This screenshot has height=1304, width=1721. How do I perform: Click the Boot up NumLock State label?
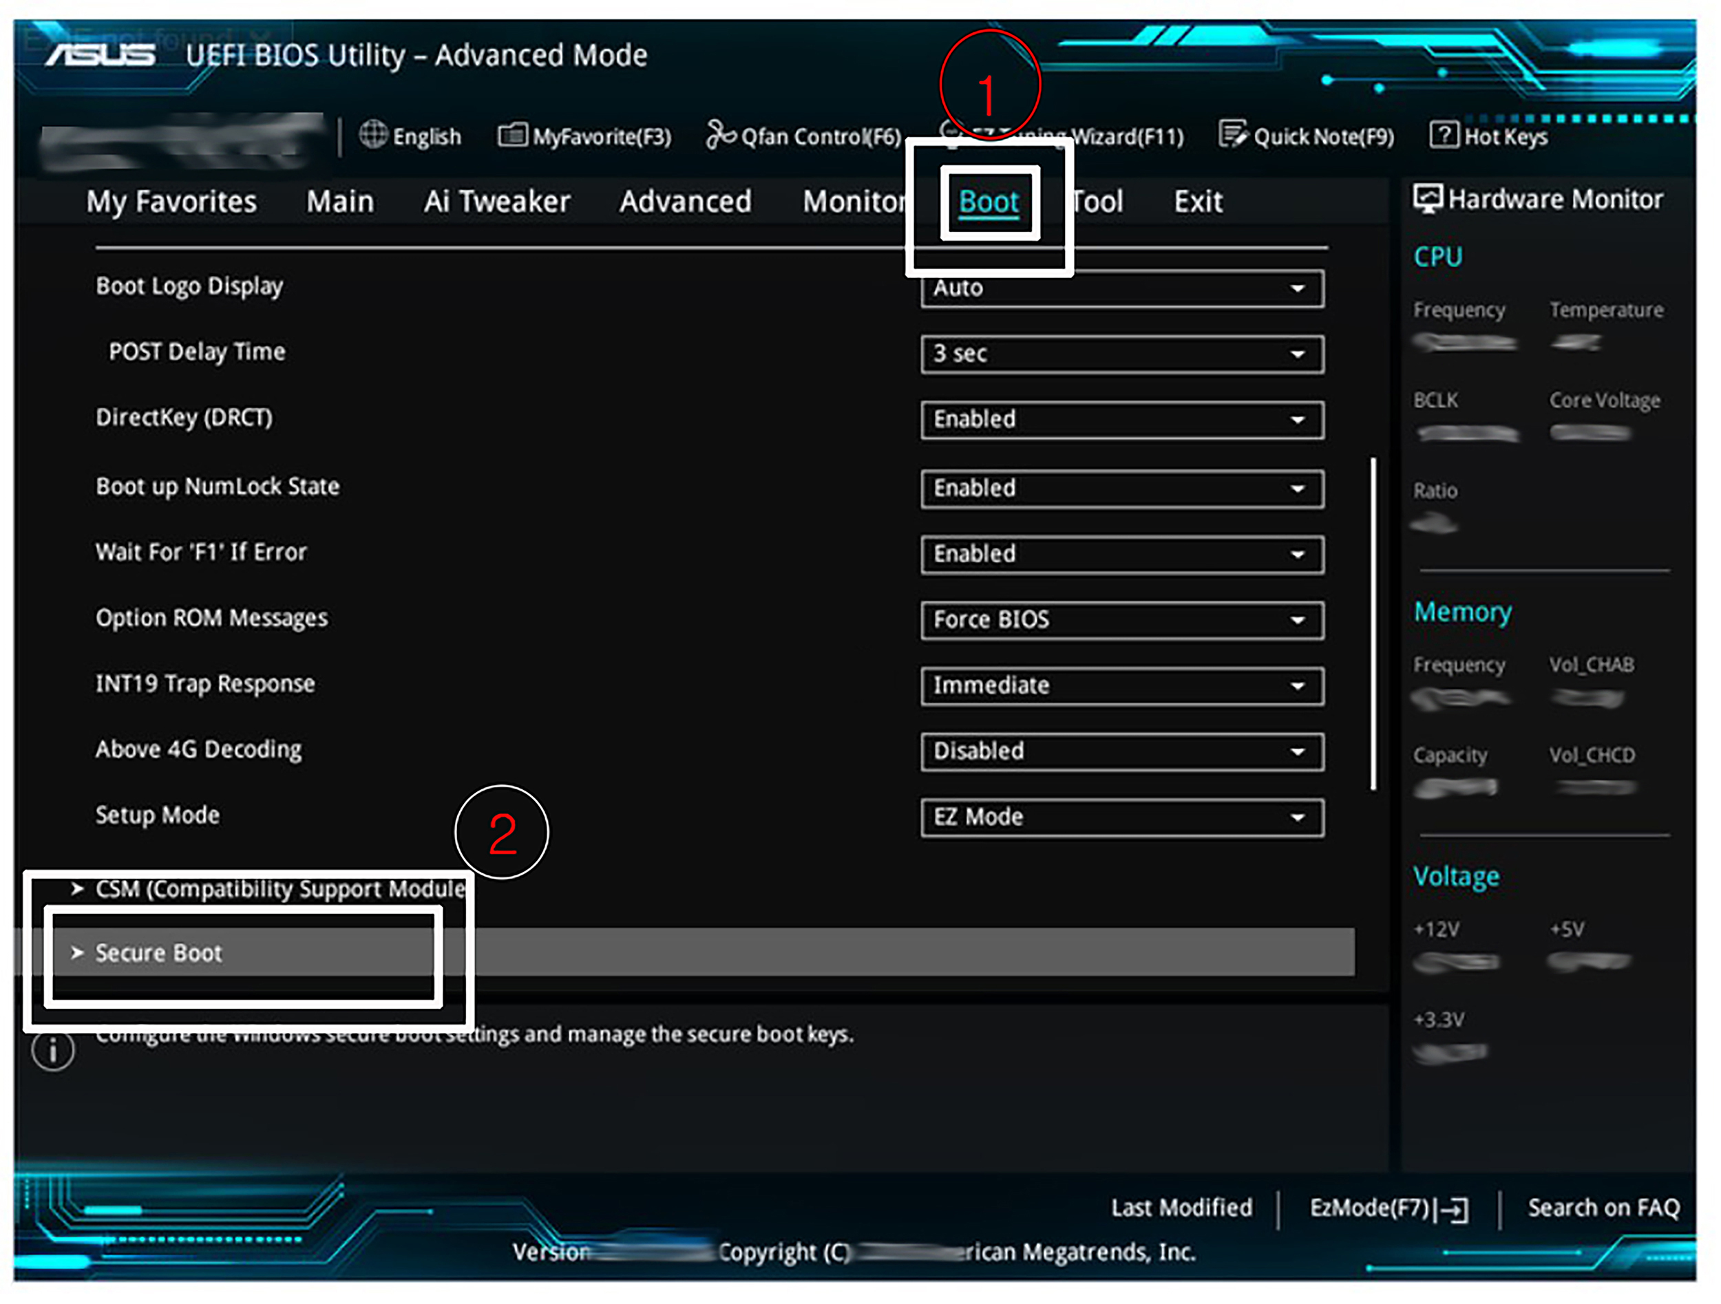[218, 487]
